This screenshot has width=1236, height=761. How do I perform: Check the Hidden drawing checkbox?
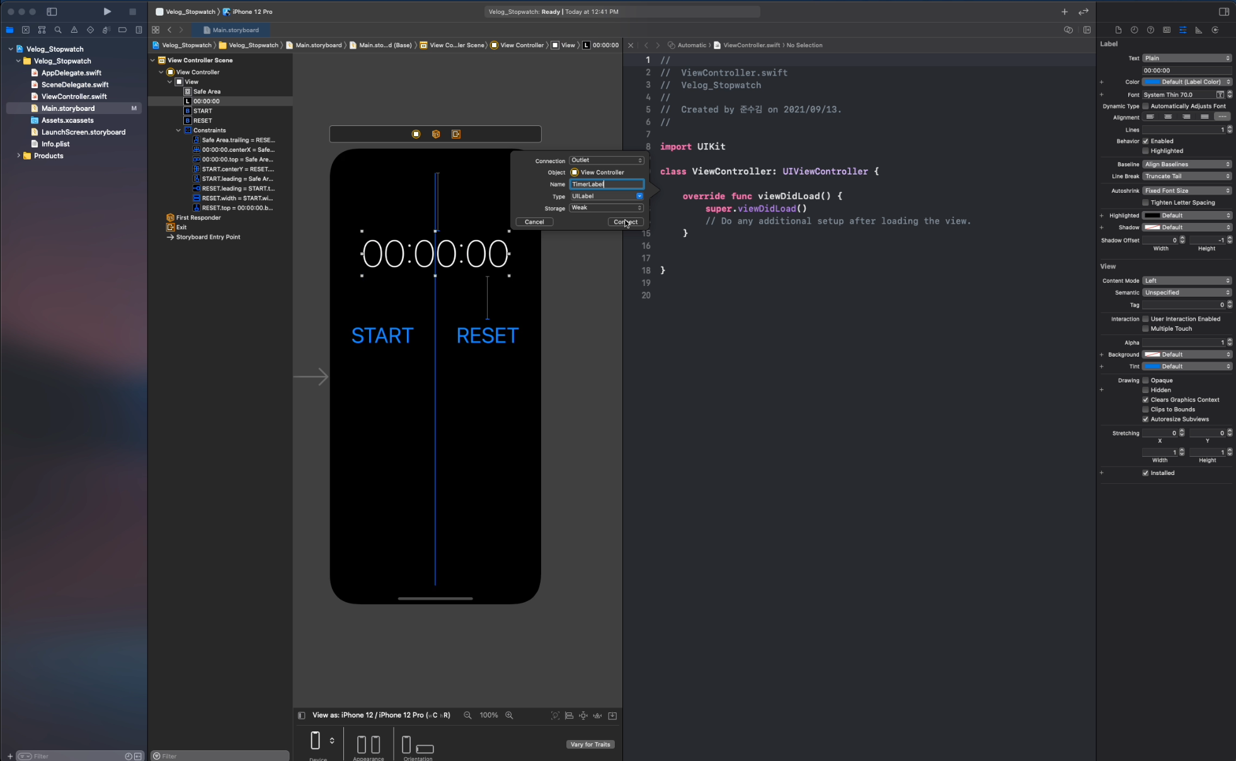click(1145, 390)
